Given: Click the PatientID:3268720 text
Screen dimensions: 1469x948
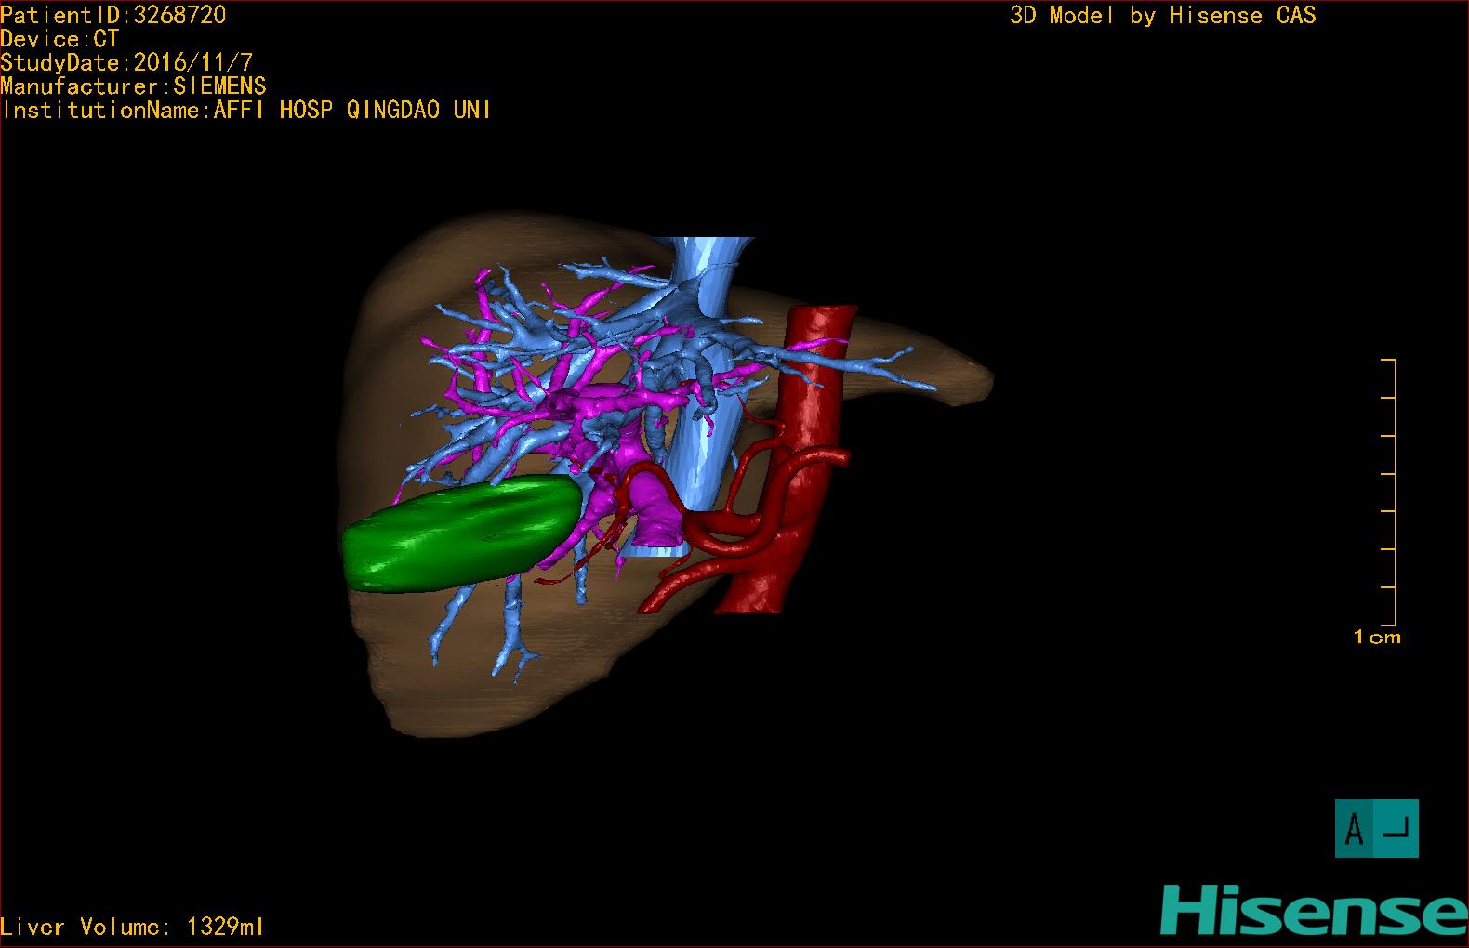Looking at the screenshot, I should [112, 15].
